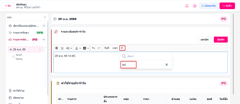The height and width of the screenshot is (104, 240).
Task: Open the font size dropdown
Action: coord(69,48)
